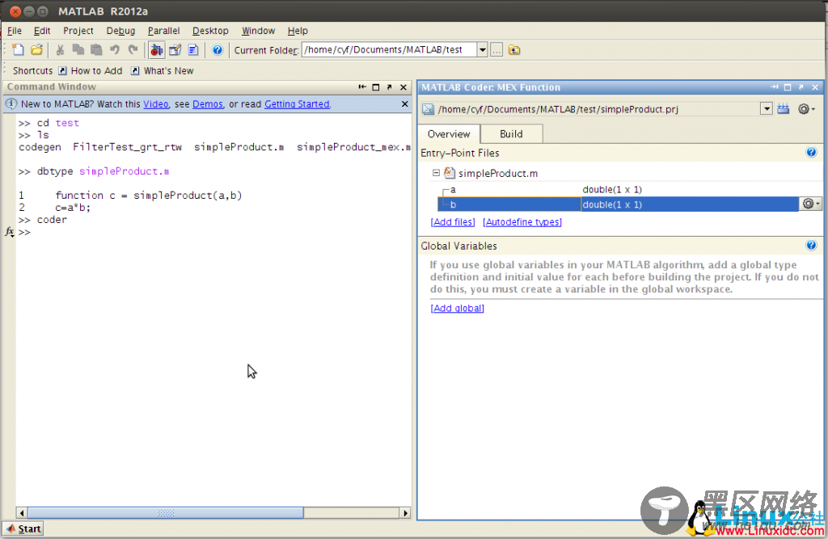This screenshot has height=539, width=828.
Task: Minimize the Command Window panel
Action: click(x=362, y=87)
